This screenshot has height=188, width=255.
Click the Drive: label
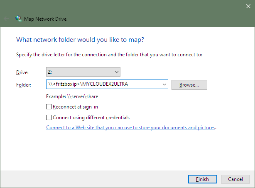tap(22, 72)
